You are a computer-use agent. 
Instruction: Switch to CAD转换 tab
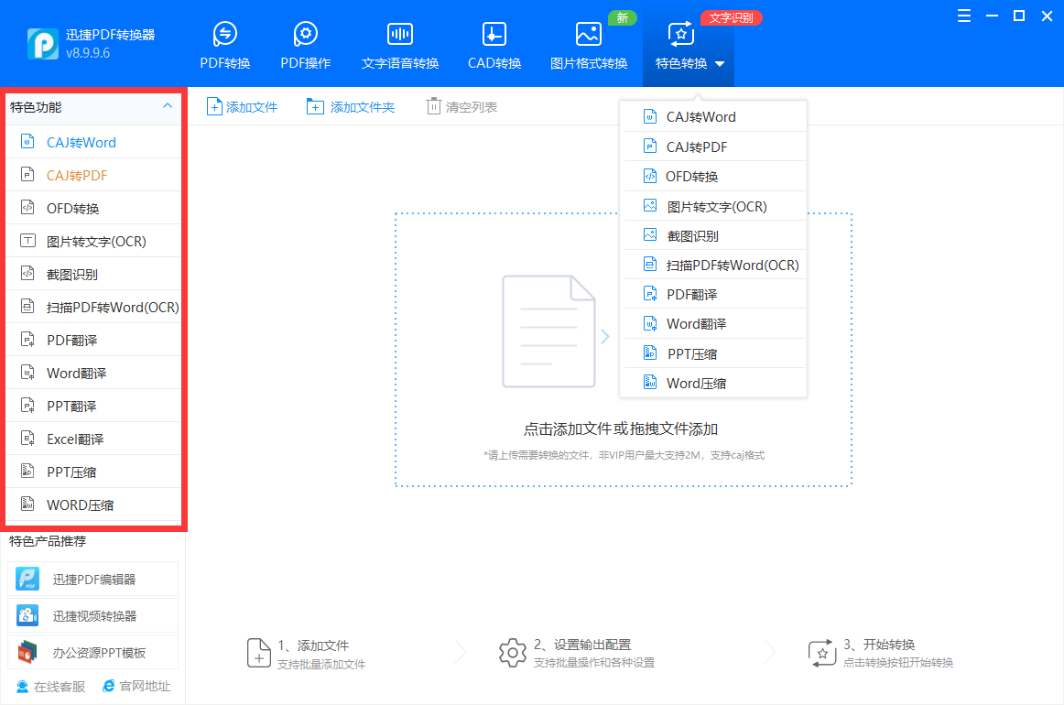click(494, 45)
